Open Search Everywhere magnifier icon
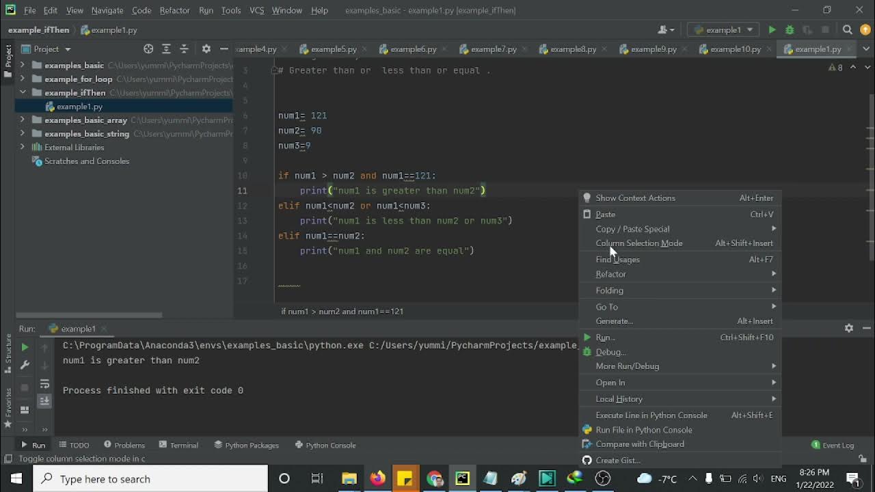 pos(848,30)
